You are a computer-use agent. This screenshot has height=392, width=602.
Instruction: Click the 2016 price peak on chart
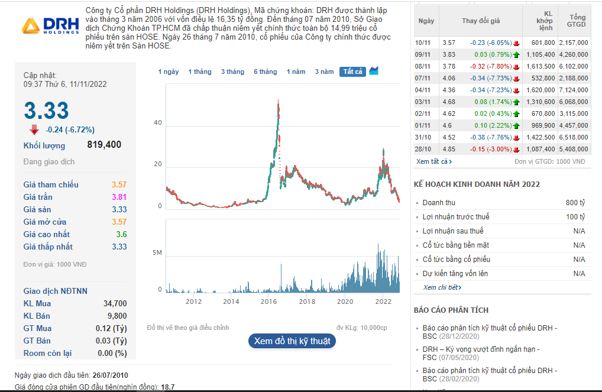point(279,101)
